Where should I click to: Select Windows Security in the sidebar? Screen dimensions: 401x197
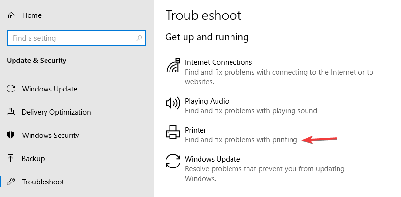(50, 136)
